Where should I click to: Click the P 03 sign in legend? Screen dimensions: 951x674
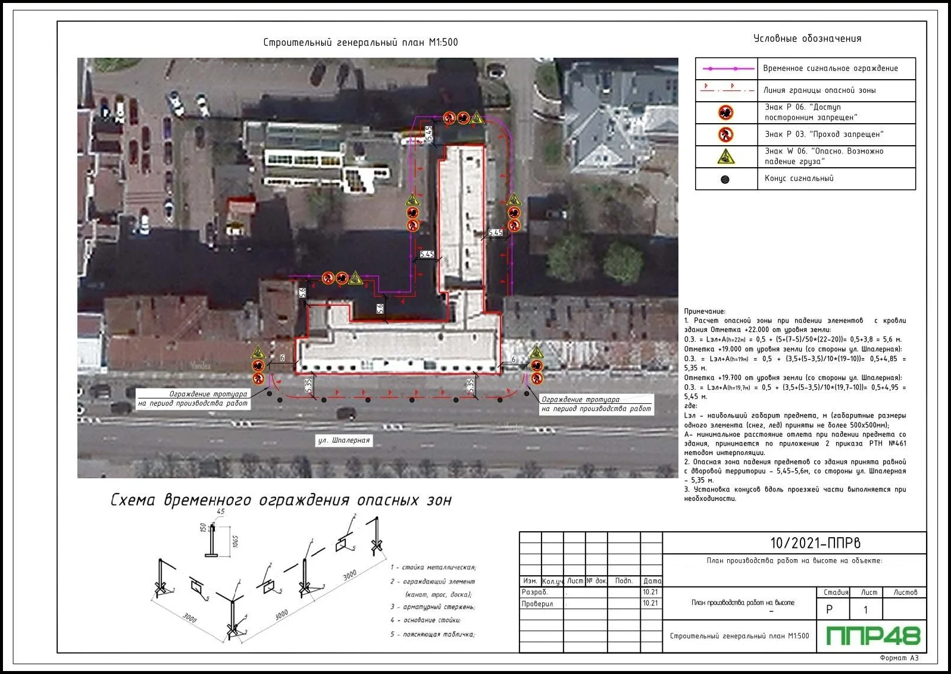click(x=725, y=134)
